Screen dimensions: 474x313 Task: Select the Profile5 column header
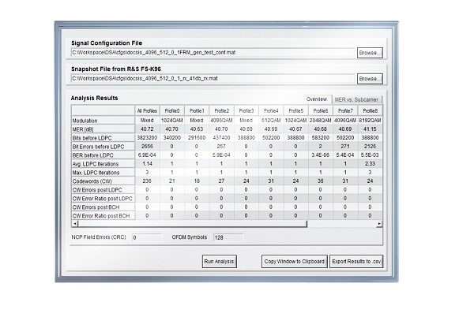point(296,111)
